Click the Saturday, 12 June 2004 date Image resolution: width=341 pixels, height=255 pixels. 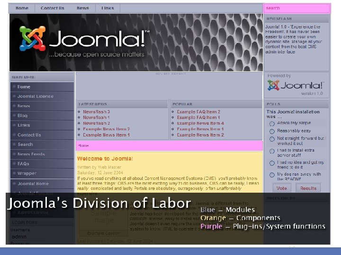point(100,173)
